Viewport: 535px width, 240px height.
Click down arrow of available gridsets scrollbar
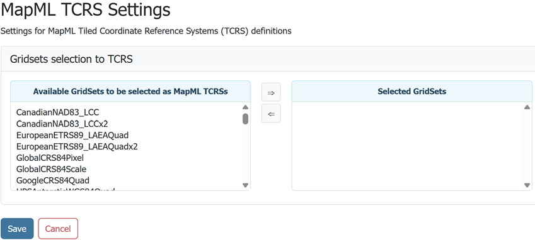coord(245,185)
